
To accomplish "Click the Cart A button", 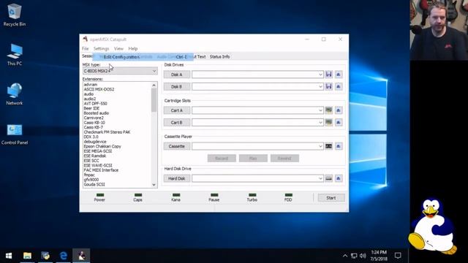I will click(x=177, y=110).
